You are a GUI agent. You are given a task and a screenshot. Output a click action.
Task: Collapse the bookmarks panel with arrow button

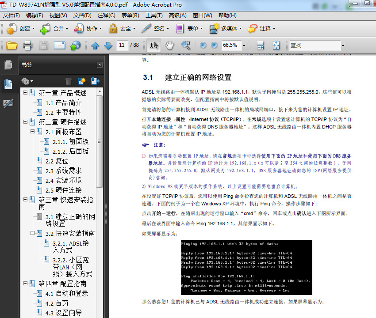100,64
